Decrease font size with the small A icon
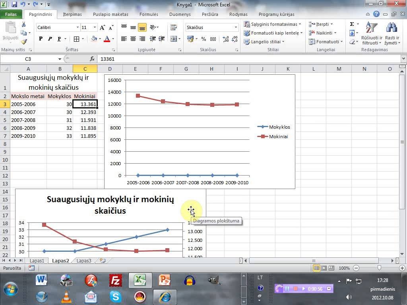This screenshot has height=305, width=407. (111, 27)
